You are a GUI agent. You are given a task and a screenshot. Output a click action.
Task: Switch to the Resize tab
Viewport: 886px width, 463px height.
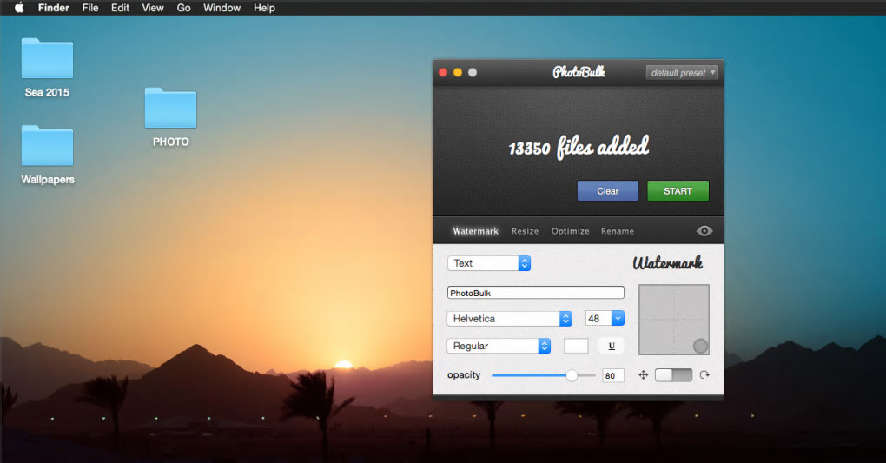click(525, 231)
